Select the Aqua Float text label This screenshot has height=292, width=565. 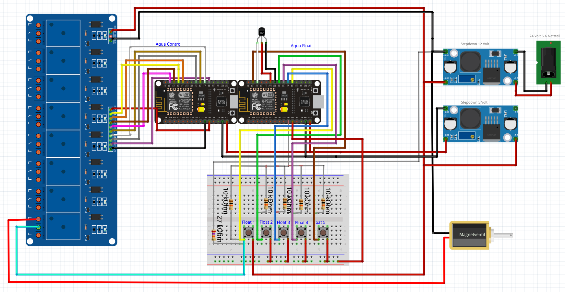[301, 46]
